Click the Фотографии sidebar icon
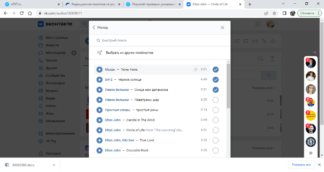 coord(41,83)
